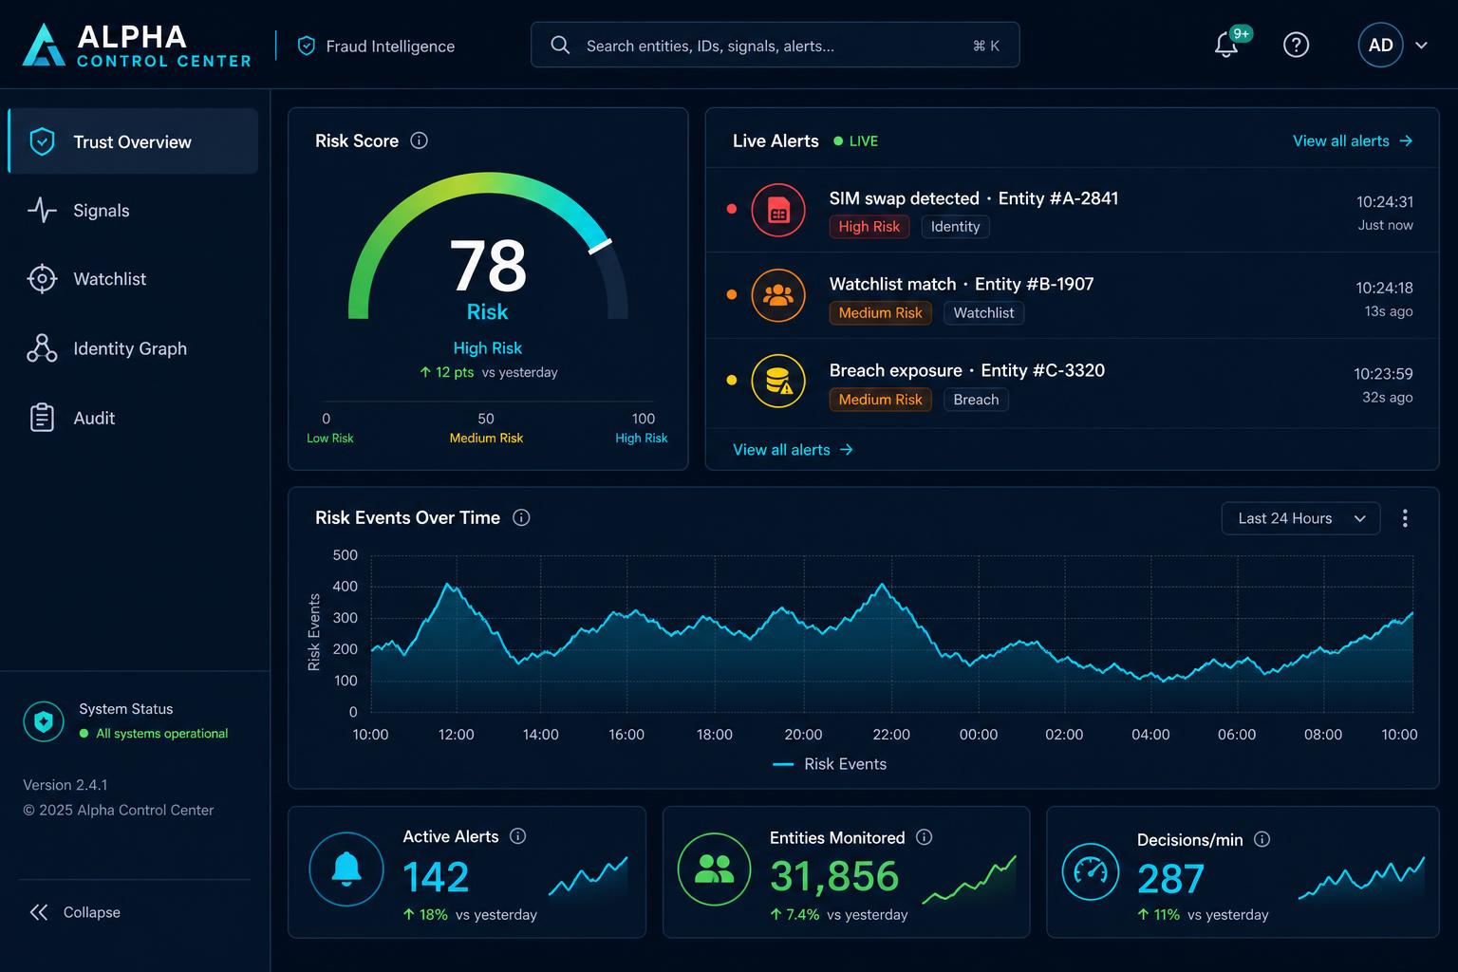Click the AD user avatar
Viewport: 1458px width, 972px height.
(x=1380, y=45)
